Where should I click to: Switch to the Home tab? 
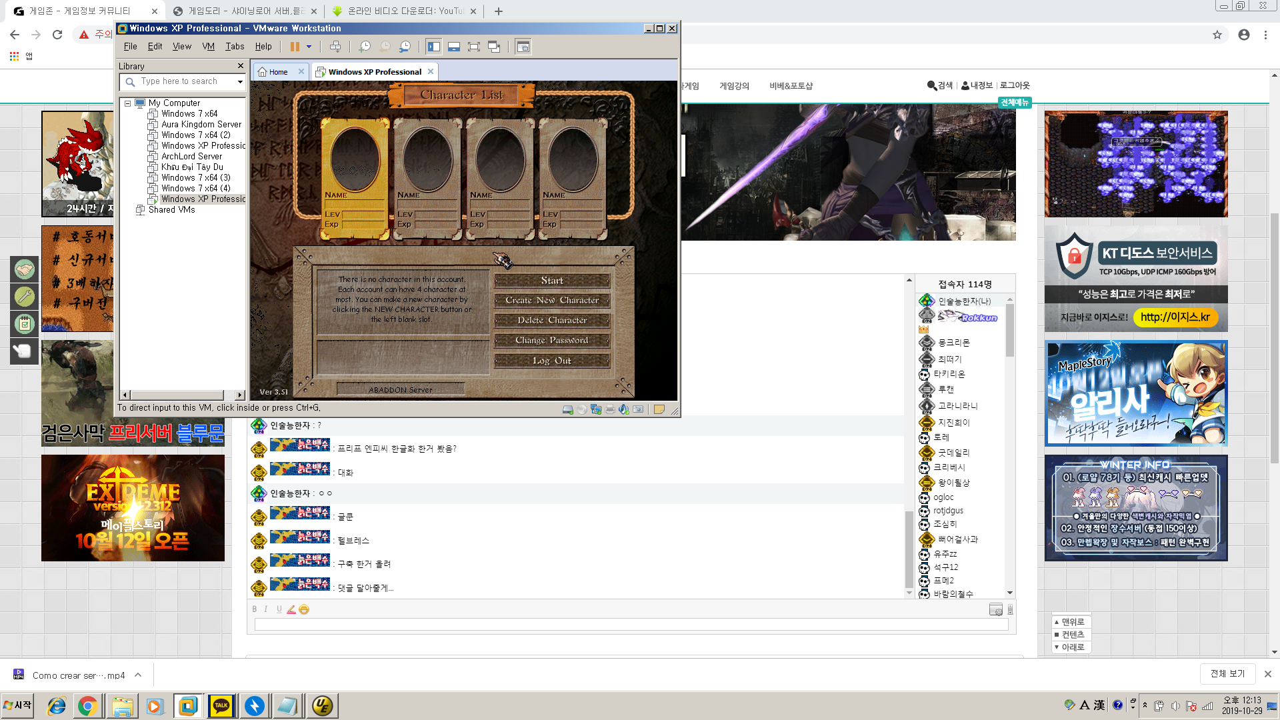[x=279, y=72]
